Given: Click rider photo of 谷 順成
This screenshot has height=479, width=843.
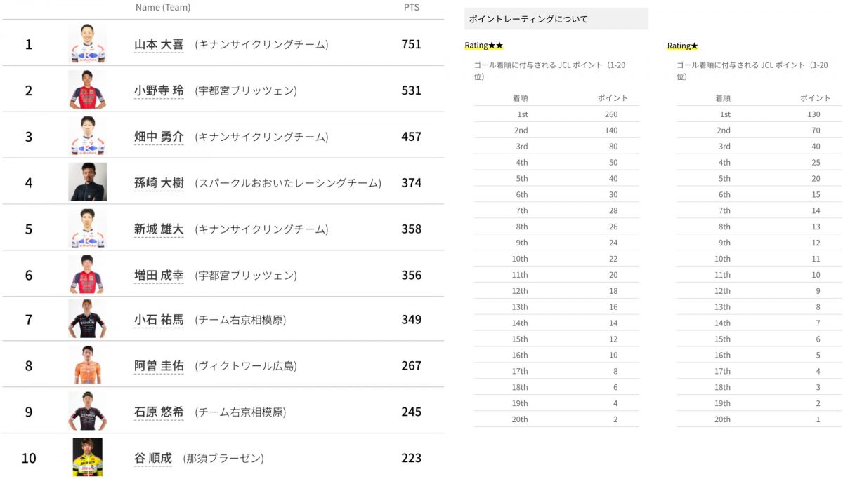Looking at the screenshot, I should (88, 457).
